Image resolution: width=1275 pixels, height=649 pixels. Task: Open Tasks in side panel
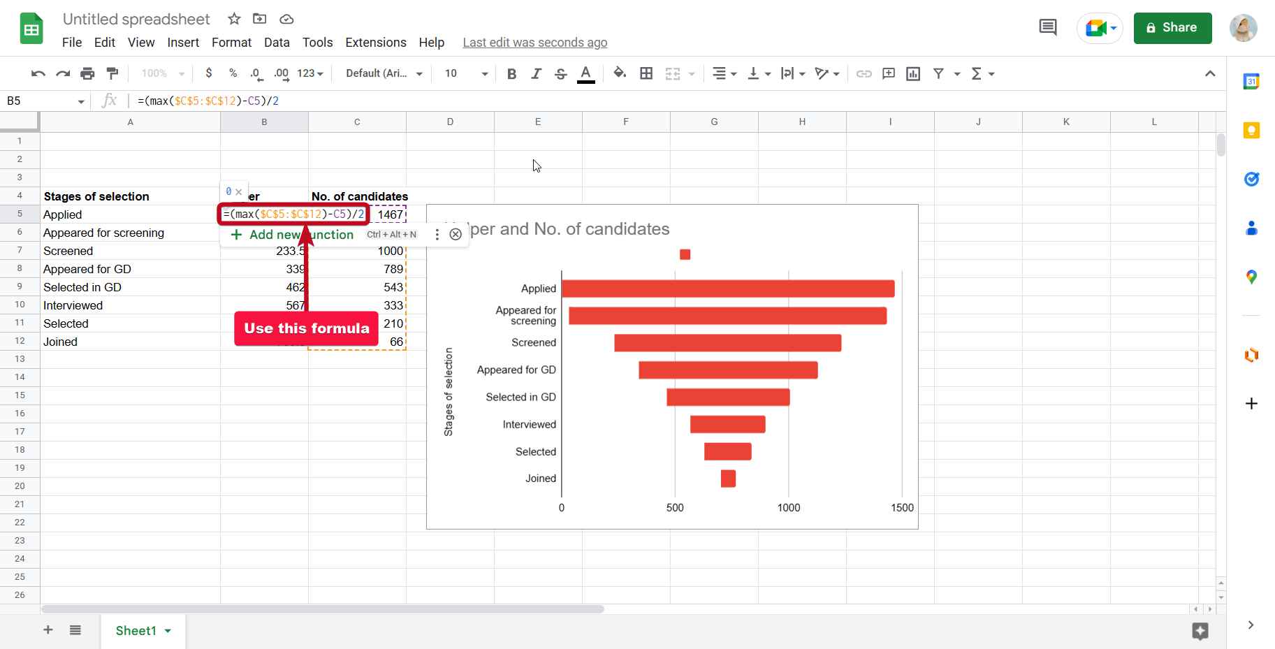[x=1251, y=180]
